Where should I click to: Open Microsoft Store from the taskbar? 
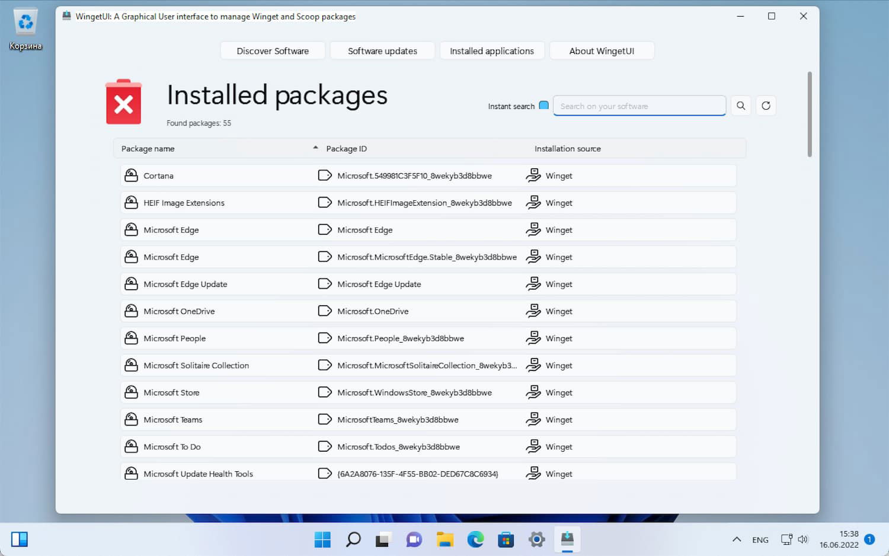(x=506, y=539)
